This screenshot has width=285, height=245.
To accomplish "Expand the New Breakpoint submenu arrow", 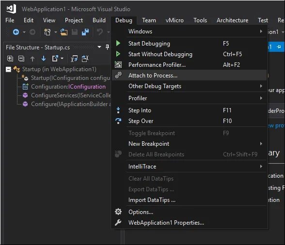I will click(261, 144).
